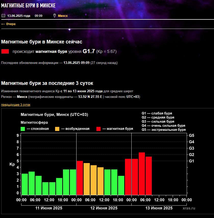Select the first orange bar on 12 June

click(x=87, y=179)
